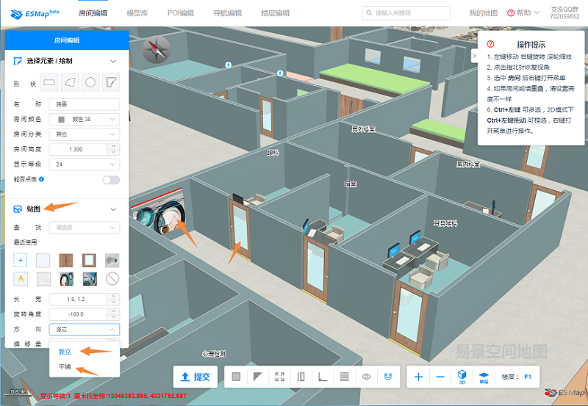Click the gray filled square toolbar icon

click(x=236, y=377)
